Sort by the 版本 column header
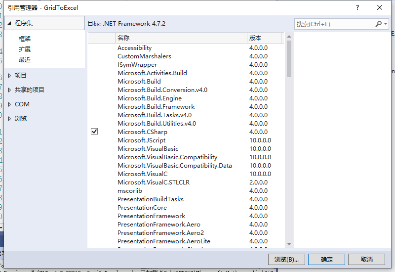The height and width of the screenshot is (272, 395). 264,38
